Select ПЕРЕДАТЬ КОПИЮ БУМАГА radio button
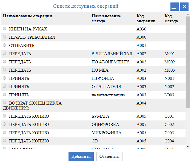Viewport: 191px width, 163px height. coord(4,116)
